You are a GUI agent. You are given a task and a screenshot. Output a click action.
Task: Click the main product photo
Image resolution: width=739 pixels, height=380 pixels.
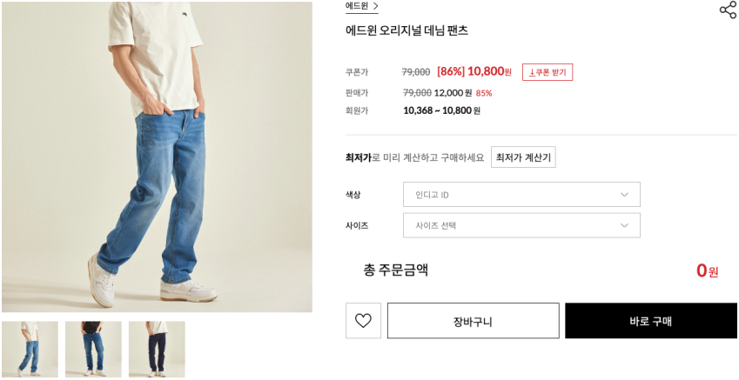(x=157, y=157)
